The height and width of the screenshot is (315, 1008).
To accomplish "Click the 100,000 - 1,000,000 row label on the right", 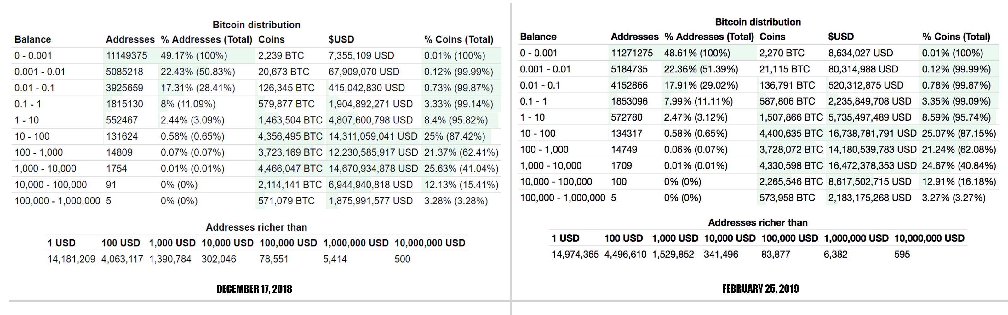I will pos(563,198).
